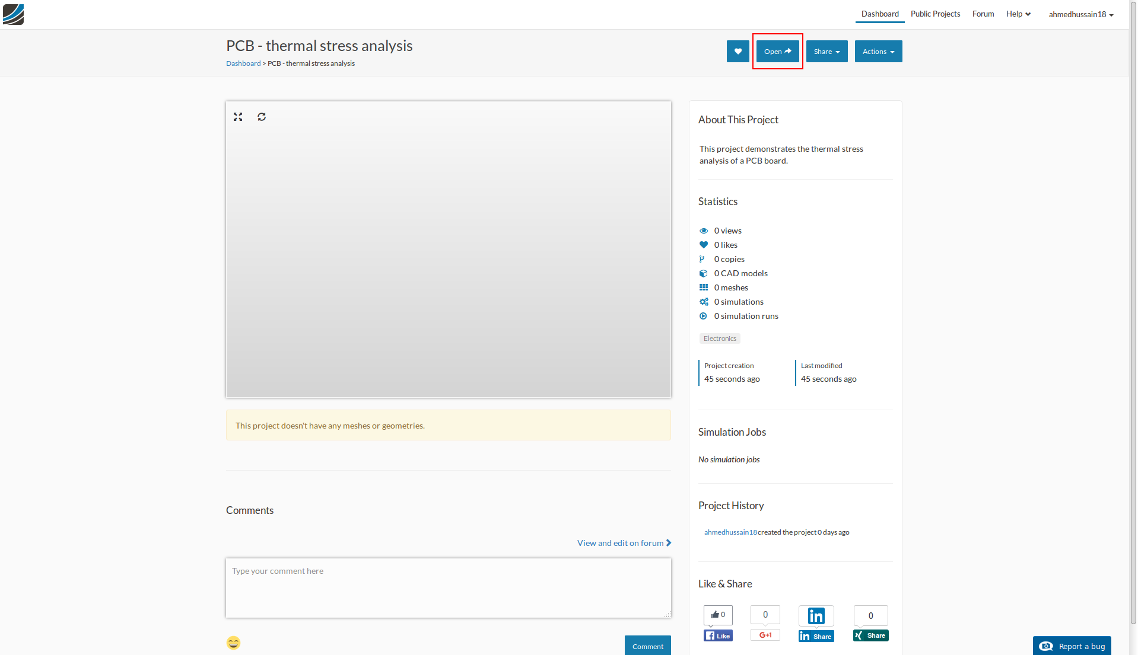1138x655 pixels.
Task: Click the copies fork icon
Action: click(702, 259)
